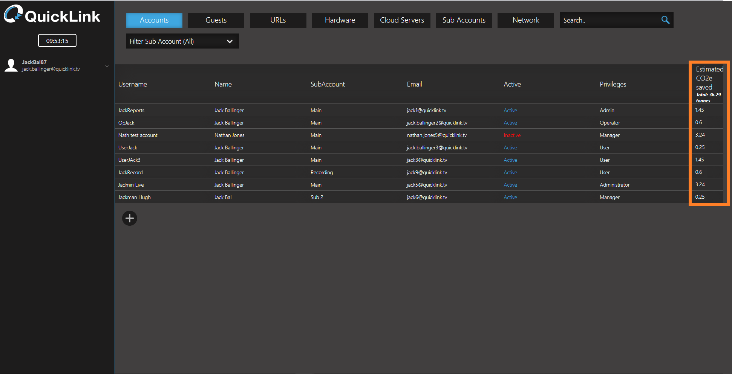Open the URLs tab

(x=278, y=20)
